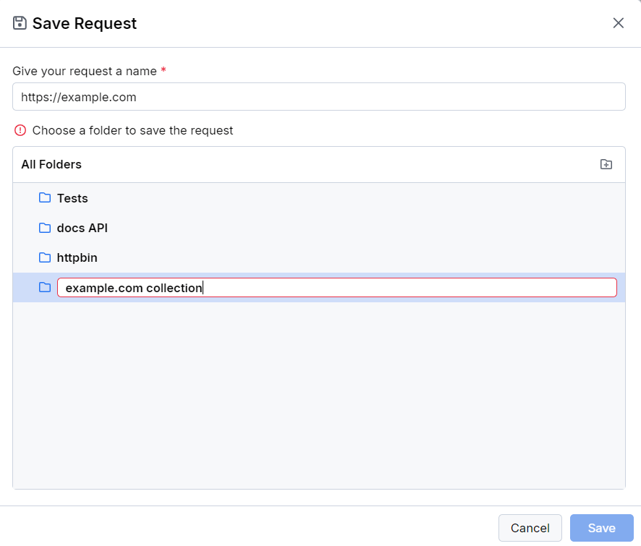Click the X to dismiss Save Request dialog

619,22
